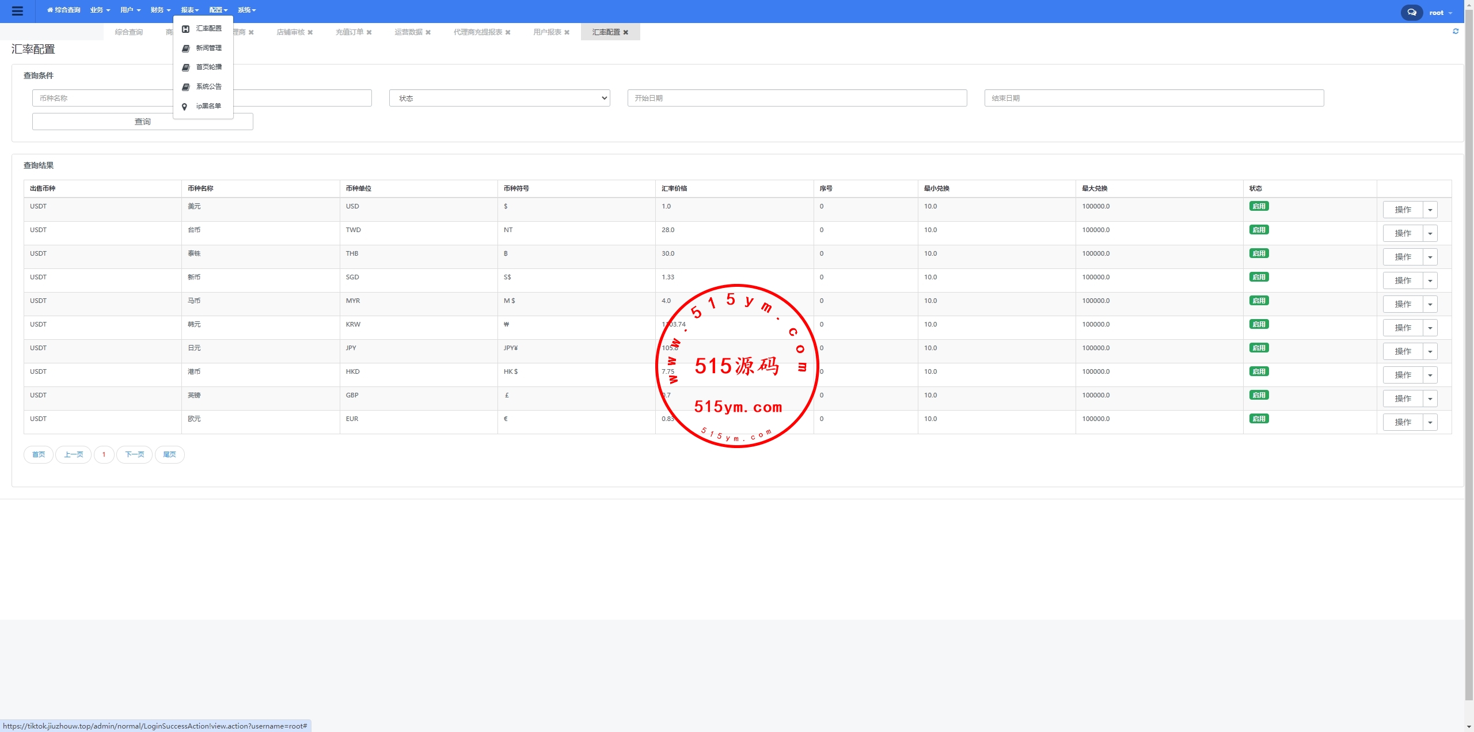
Task: Click the 汇率配置 save icon in dropdown menu
Action: (185, 29)
